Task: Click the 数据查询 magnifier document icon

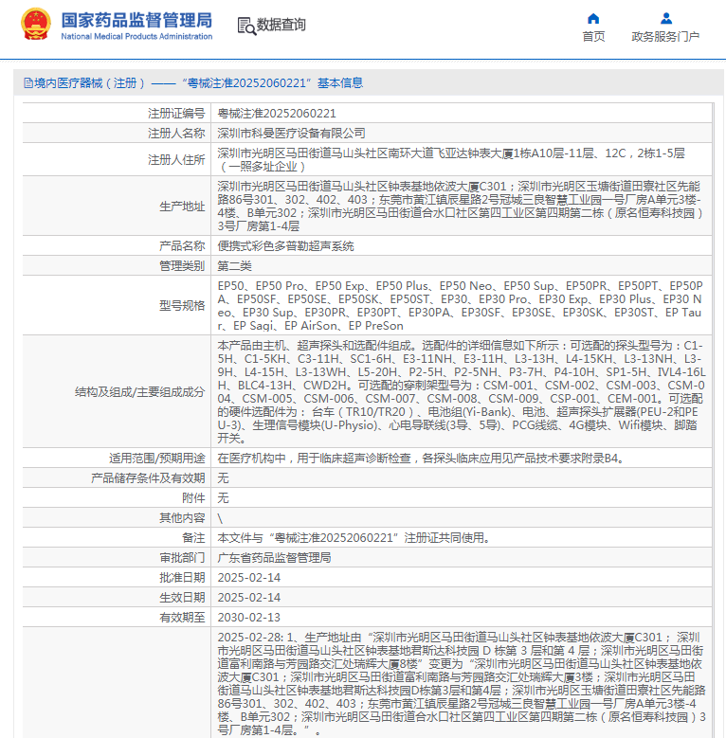Action: [x=245, y=25]
